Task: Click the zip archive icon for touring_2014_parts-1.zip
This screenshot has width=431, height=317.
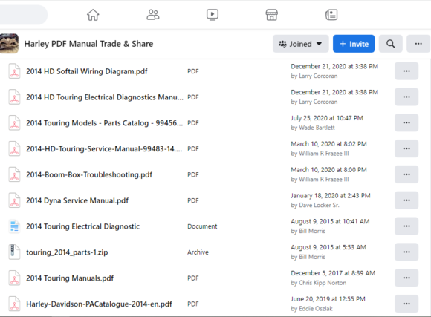Action: [x=14, y=252]
